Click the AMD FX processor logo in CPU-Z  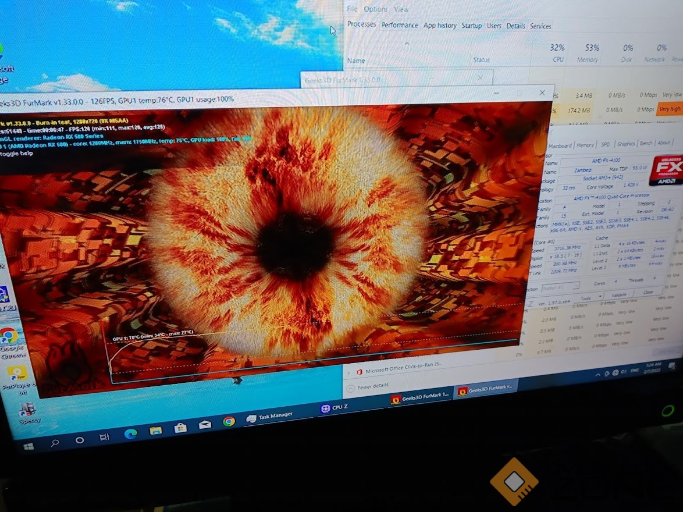point(667,170)
